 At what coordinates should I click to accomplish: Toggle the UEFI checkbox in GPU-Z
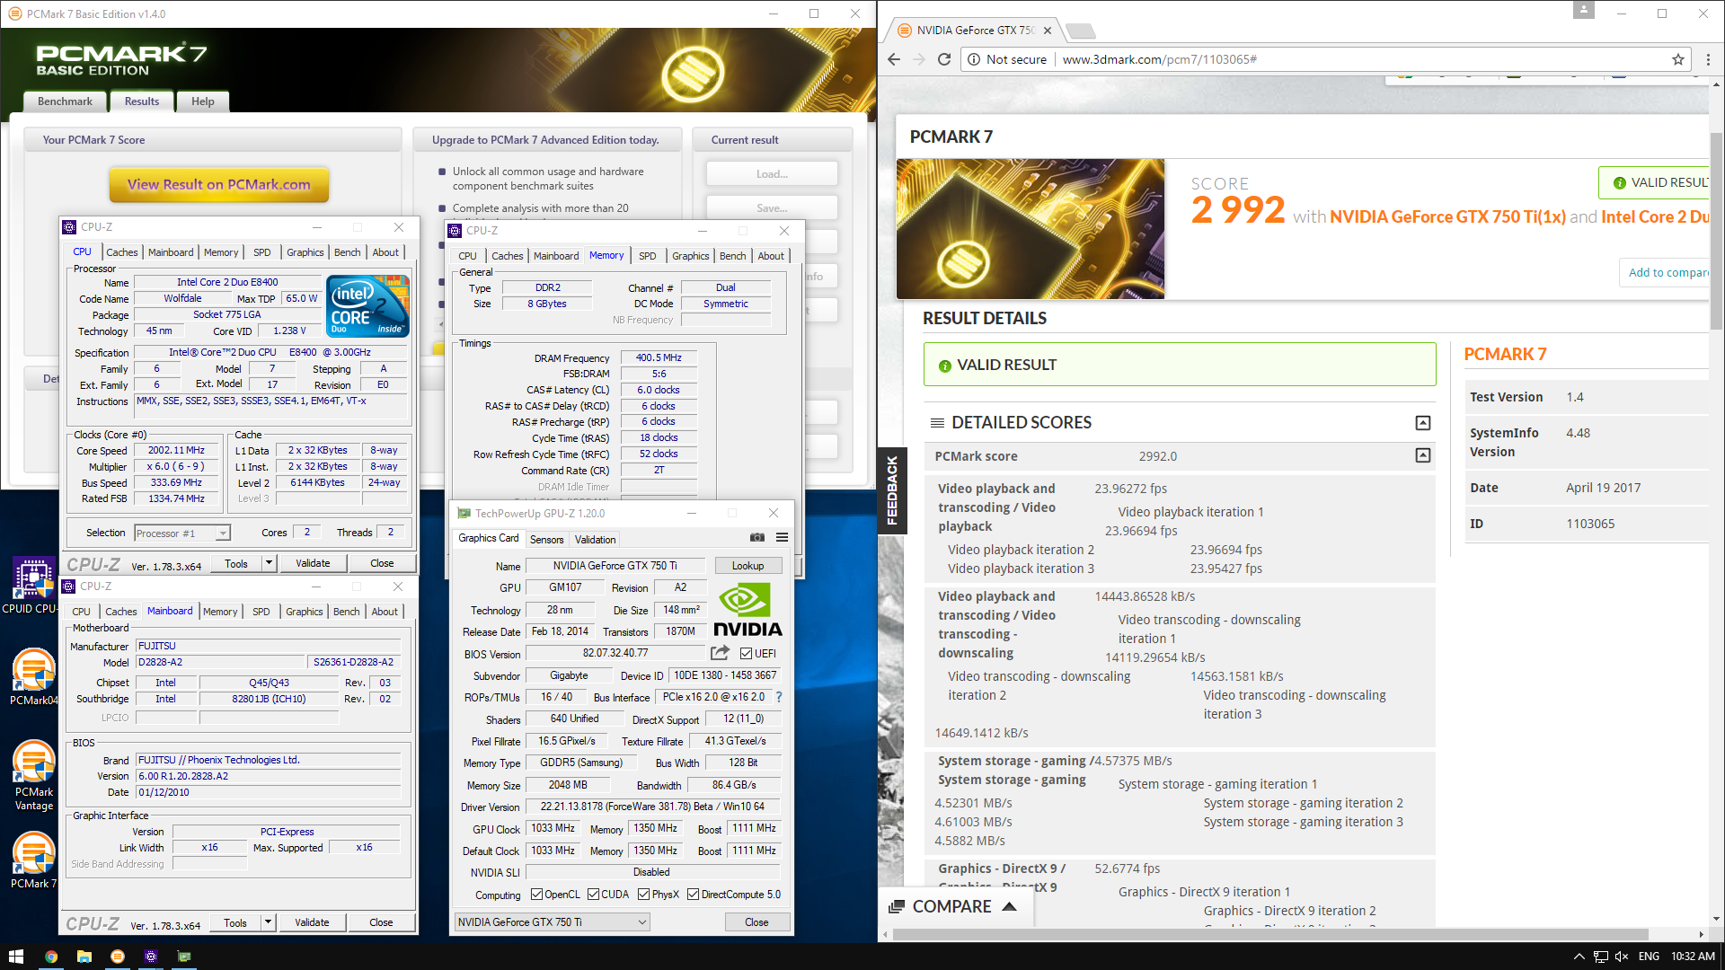746,653
